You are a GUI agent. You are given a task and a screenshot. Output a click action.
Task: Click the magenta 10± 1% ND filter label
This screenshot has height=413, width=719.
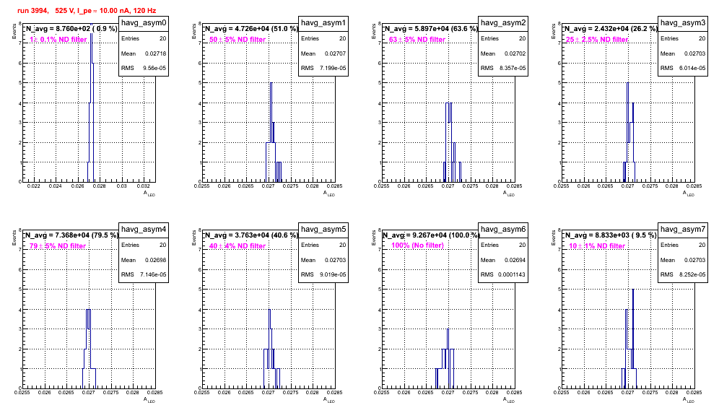point(597,246)
